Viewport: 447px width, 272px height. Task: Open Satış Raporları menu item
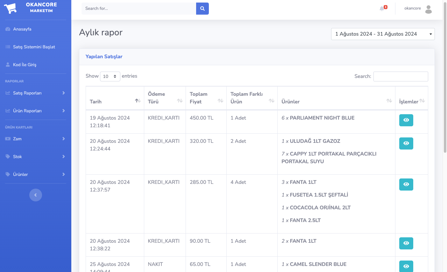(36, 93)
